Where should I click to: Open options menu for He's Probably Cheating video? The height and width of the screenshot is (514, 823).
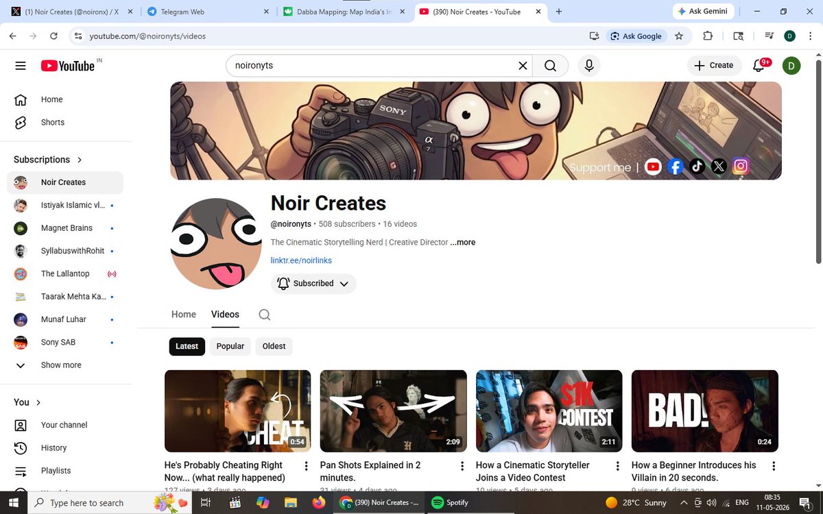pos(307,466)
